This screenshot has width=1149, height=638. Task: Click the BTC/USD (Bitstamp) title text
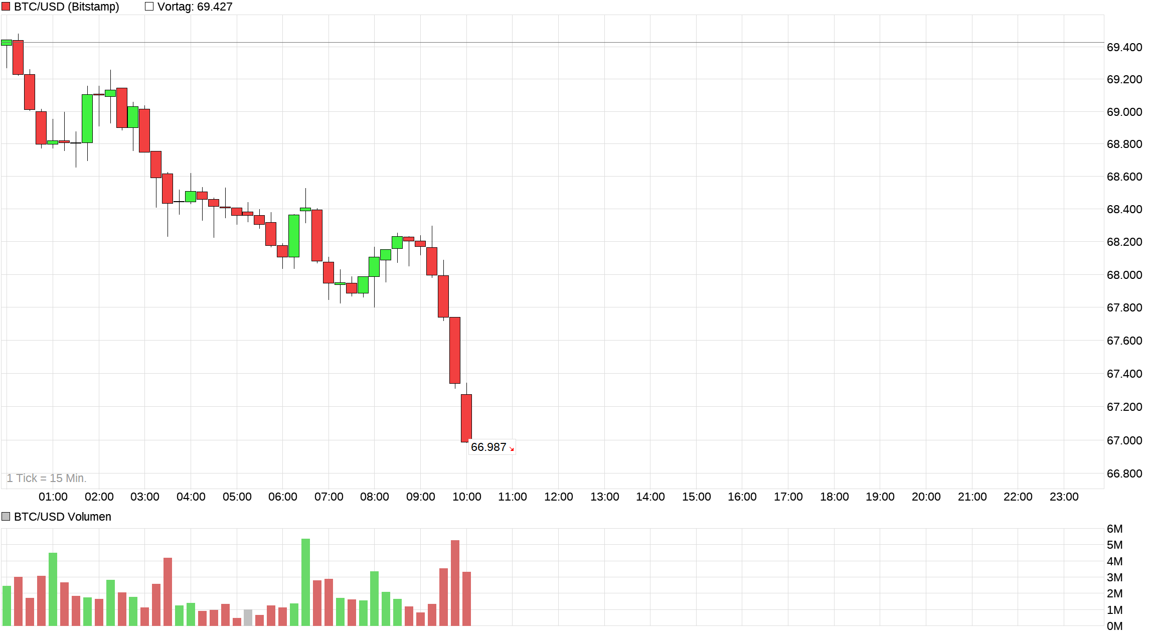(x=66, y=7)
